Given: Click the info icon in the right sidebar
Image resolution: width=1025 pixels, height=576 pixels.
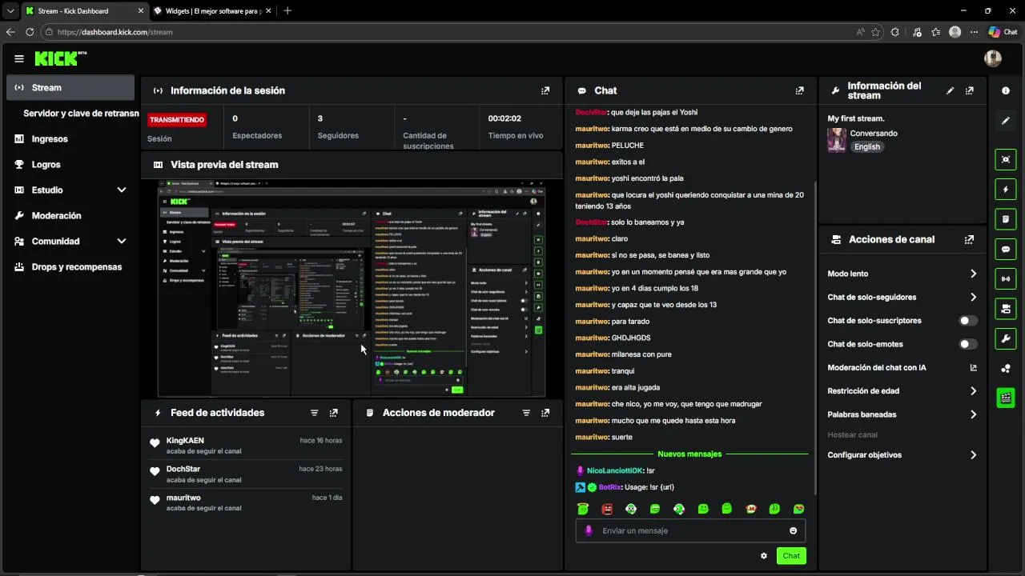Looking at the screenshot, I should (1006, 90).
